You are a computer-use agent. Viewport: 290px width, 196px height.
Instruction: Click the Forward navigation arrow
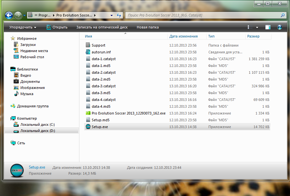[18, 15]
